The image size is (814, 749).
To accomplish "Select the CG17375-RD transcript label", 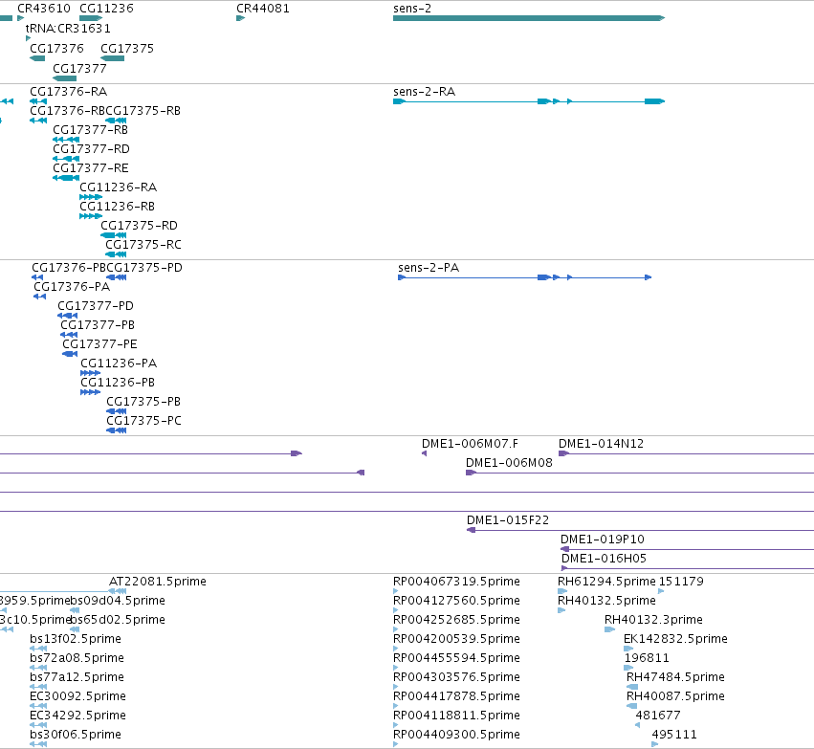I will pyautogui.click(x=139, y=226).
